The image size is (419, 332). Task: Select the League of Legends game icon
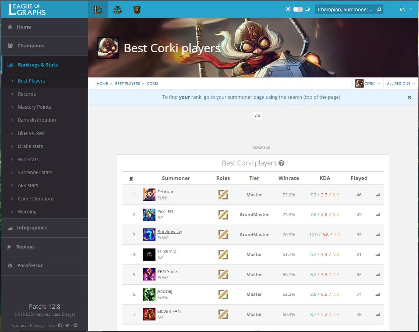[98, 9]
